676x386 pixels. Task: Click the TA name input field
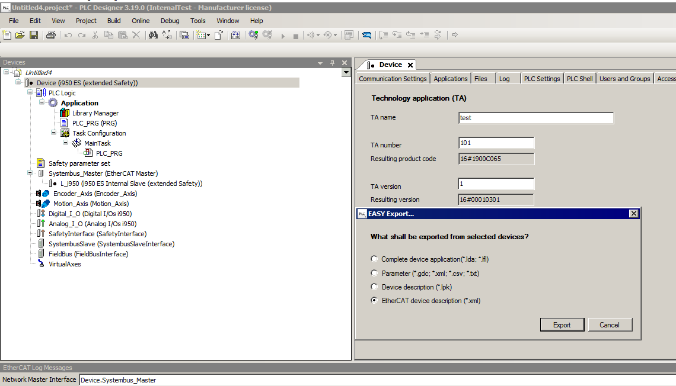pos(535,118)
